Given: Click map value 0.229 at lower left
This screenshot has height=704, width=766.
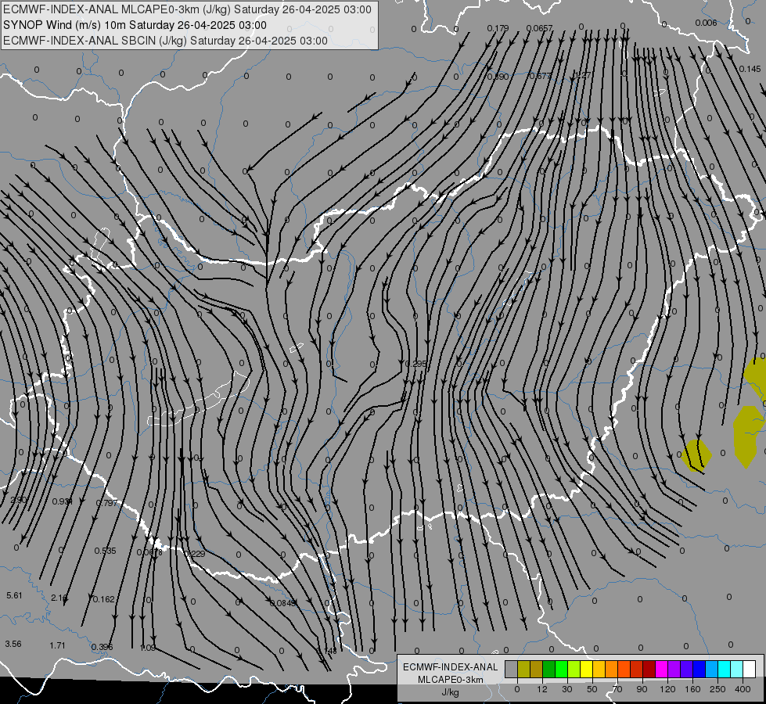Looking at the screenshot, I should click(194, 554).
